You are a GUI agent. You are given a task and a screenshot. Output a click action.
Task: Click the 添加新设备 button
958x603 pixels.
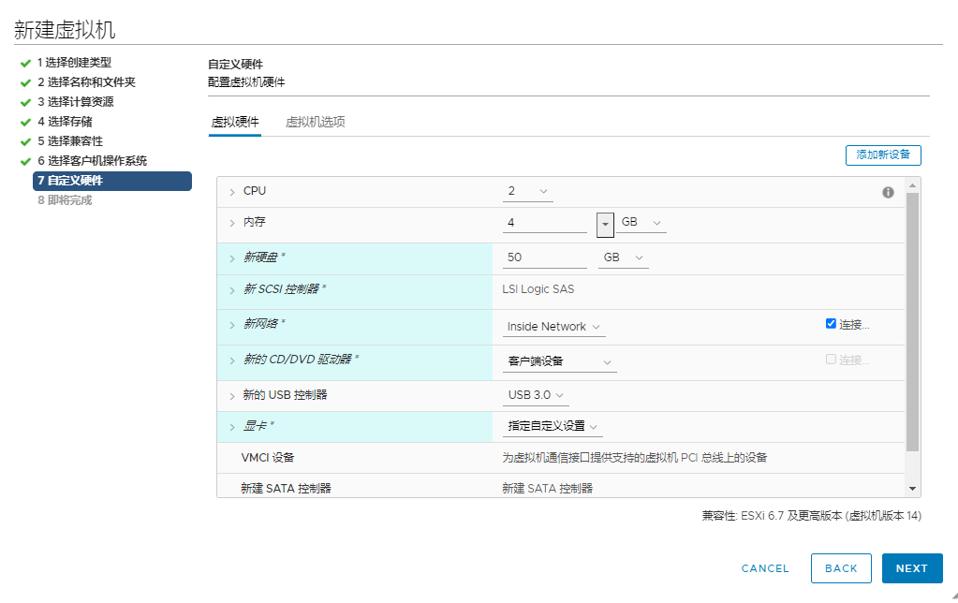[883, 155]
